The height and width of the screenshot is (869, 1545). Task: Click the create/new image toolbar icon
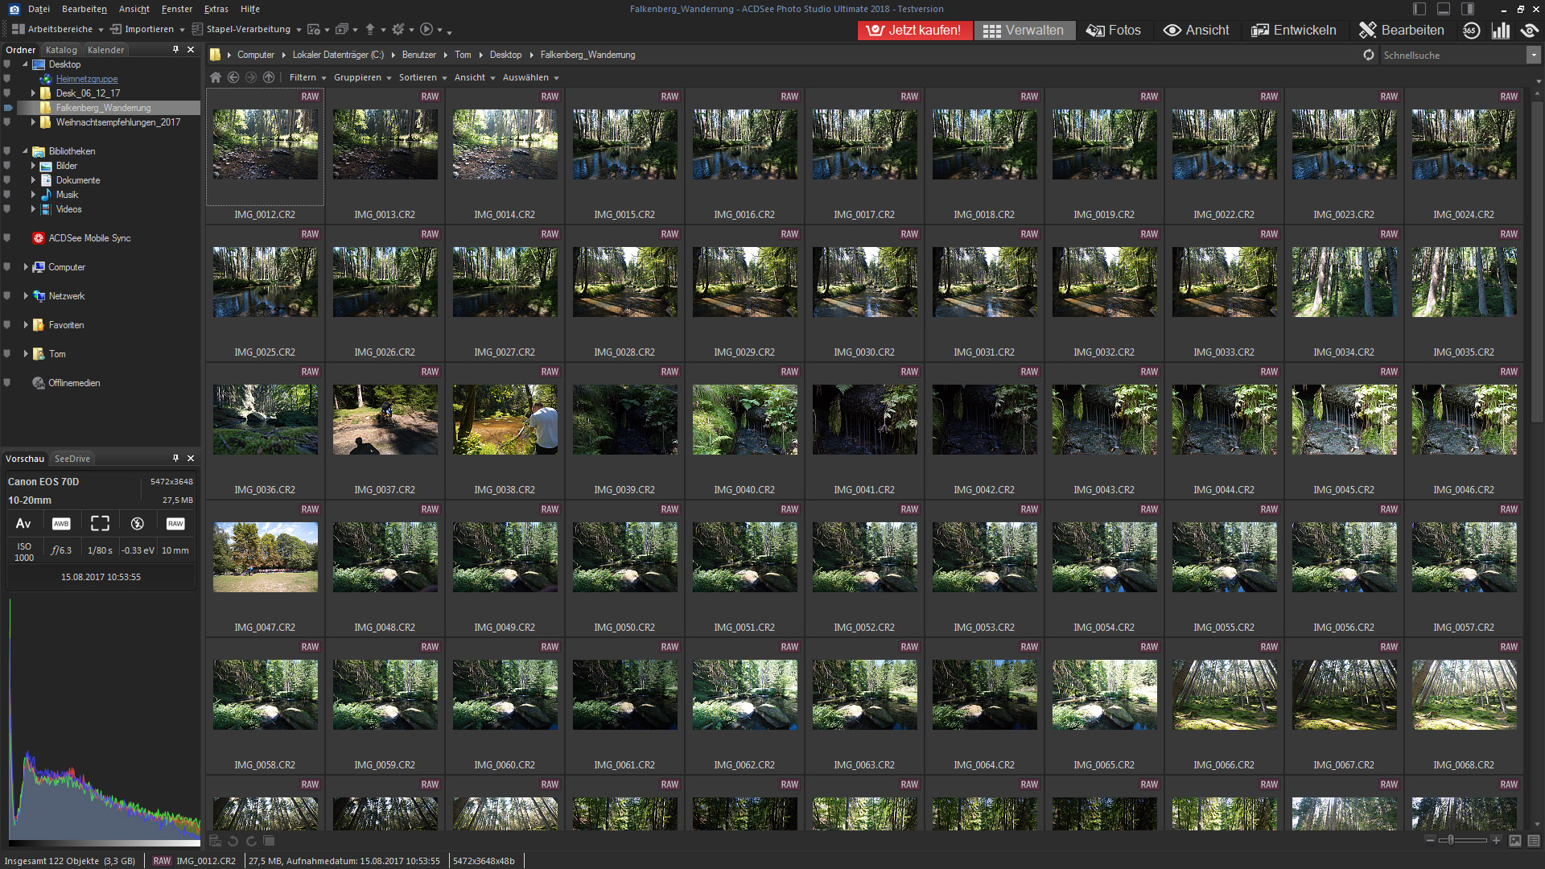pos(314,29)
